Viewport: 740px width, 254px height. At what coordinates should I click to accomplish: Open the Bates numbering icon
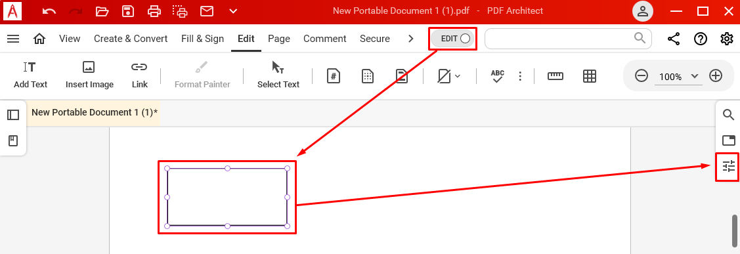[334, 76]
